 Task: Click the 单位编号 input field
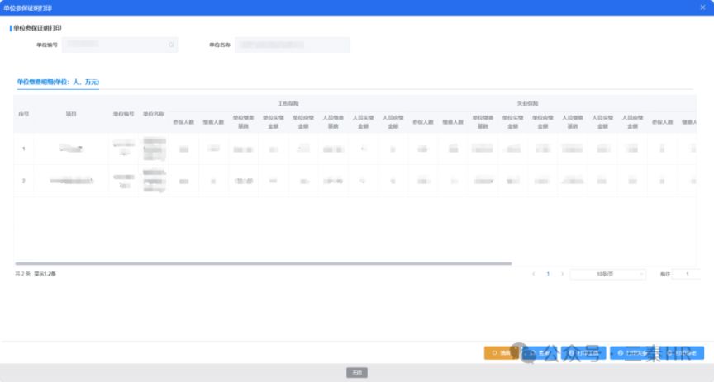(116, 45)
